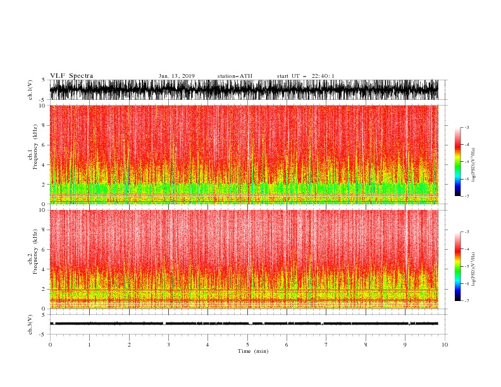Click the "8" tick on the time axis
This screenshot has width=501, height=387.
point(366,345)
